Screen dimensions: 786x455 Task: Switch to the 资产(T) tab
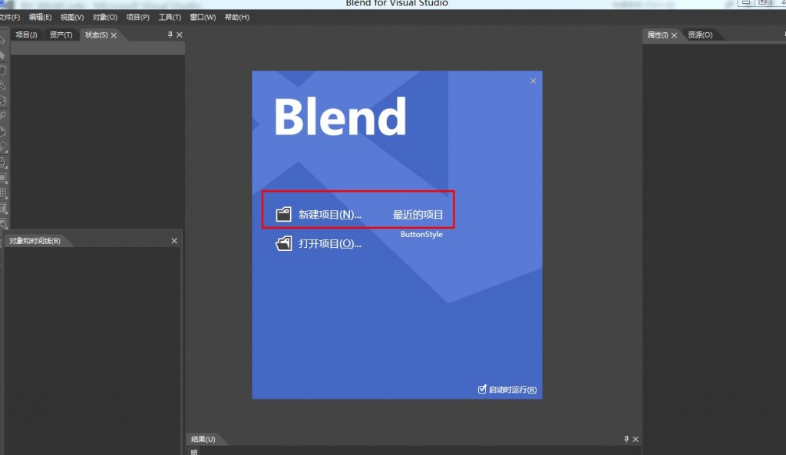tap(61, 35)
